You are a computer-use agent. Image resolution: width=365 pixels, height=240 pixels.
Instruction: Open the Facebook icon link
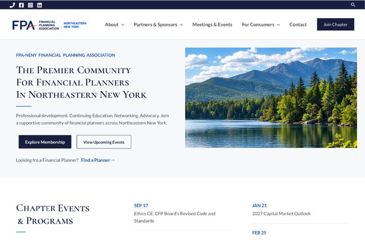point(21,5)
